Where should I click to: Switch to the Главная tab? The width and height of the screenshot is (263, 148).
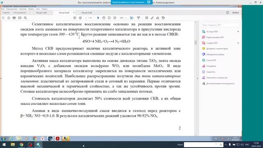pos(6,13)
